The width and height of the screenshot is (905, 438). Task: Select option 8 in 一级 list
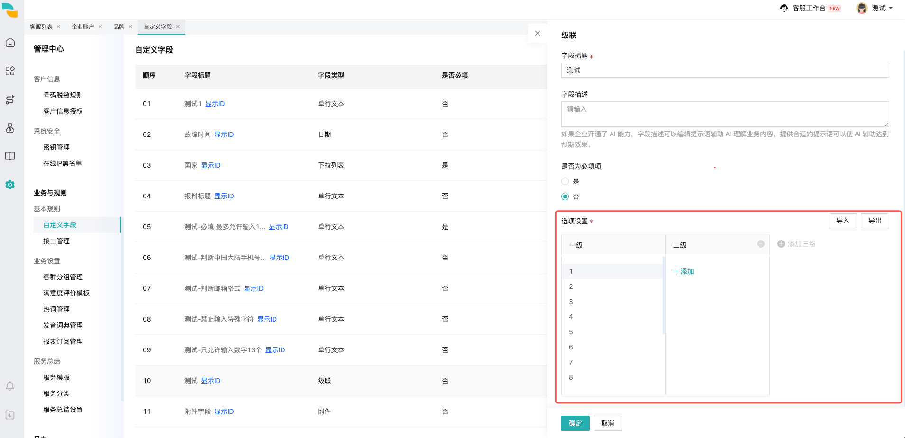pos(612,377)
